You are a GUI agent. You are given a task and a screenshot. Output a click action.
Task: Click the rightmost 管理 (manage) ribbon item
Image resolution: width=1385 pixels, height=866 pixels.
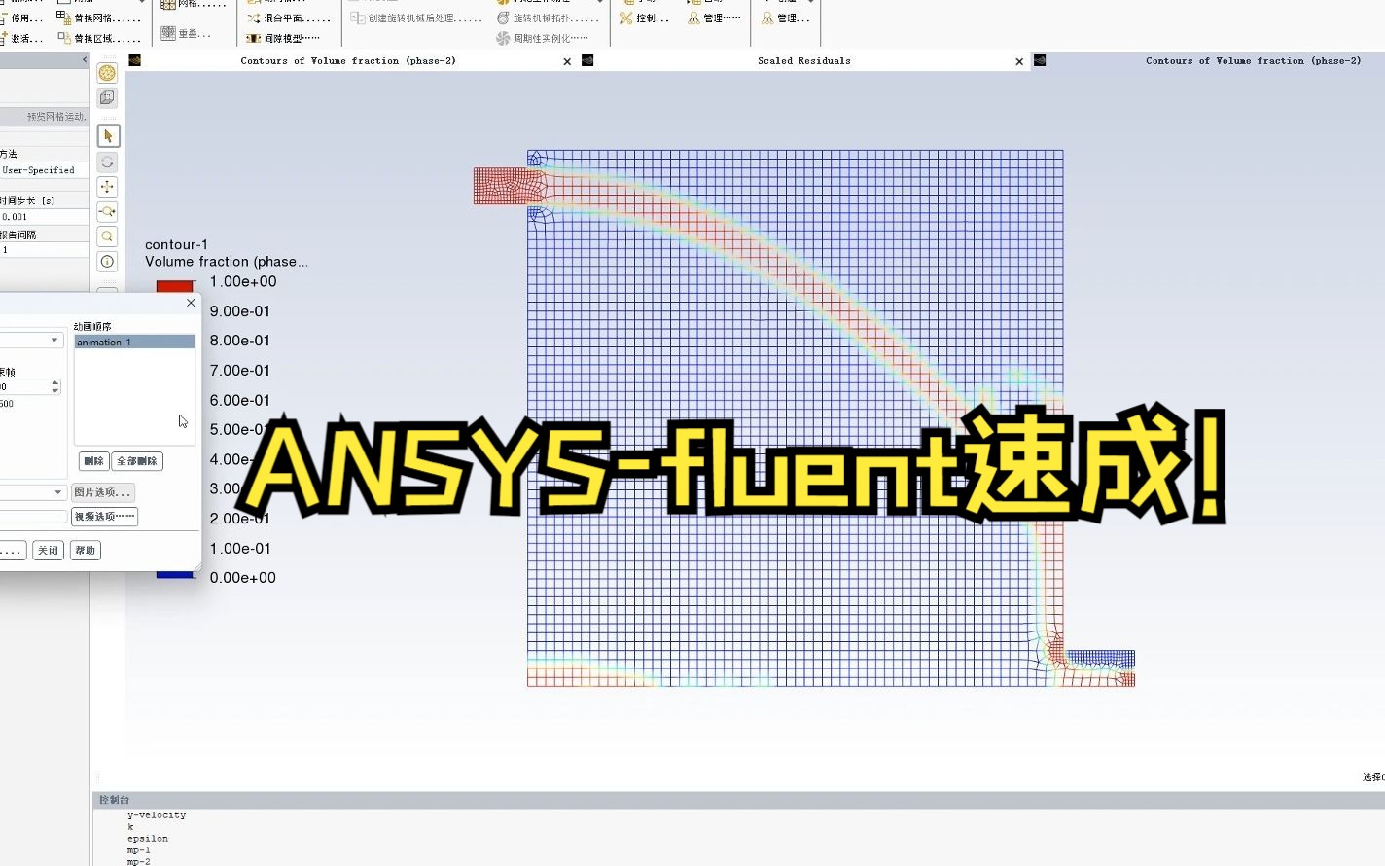coord(786,18)
